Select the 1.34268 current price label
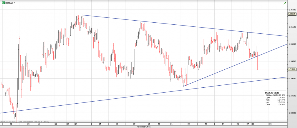The image size is (297, 128). pos(292,69)
